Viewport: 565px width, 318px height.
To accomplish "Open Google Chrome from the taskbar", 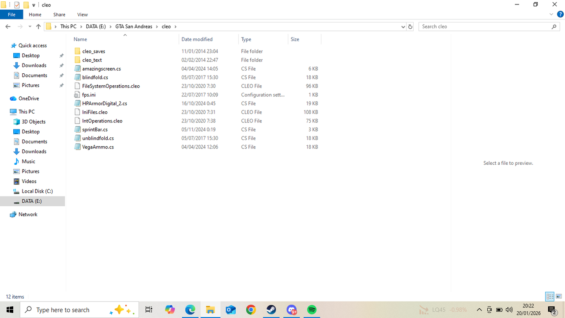I will [251, 310].
